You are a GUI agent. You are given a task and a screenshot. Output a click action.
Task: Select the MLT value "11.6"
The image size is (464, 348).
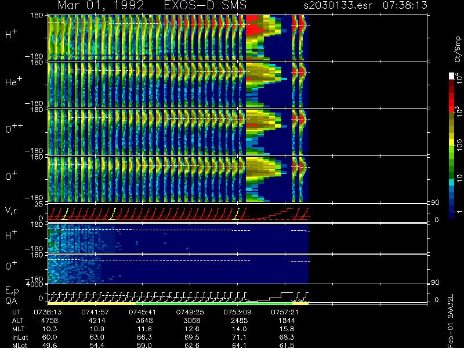click(x=144, y=329)
